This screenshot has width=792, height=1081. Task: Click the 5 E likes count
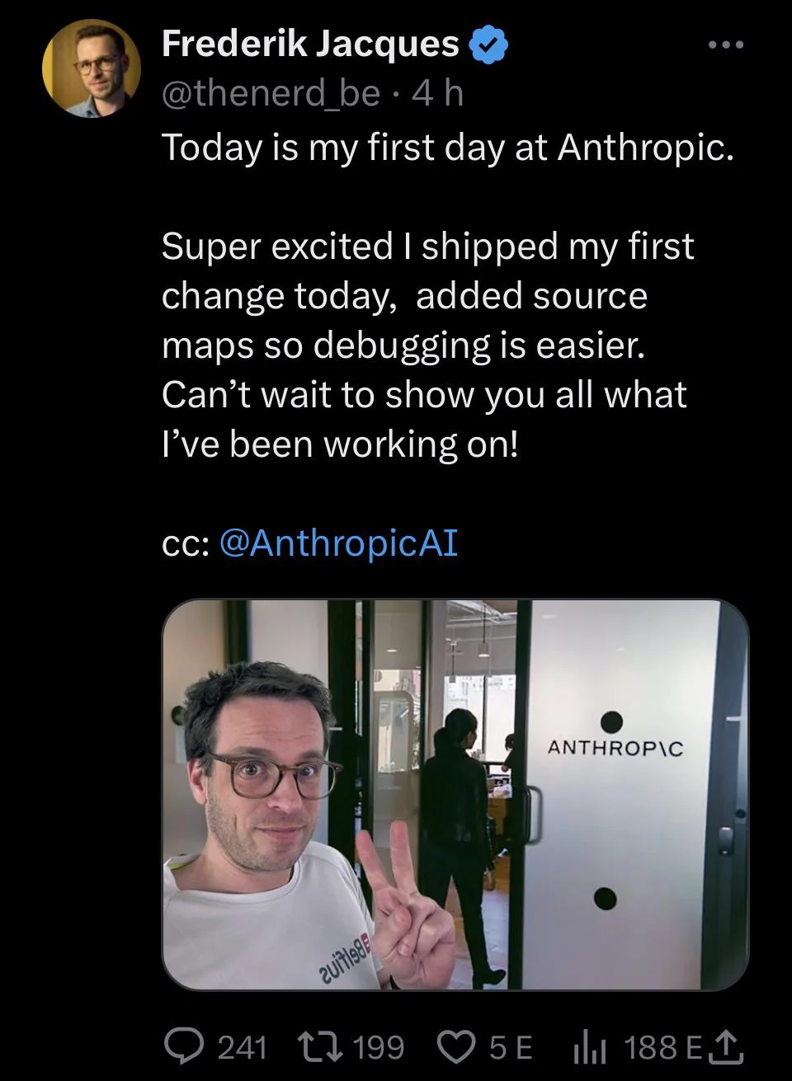coord(511,1047)
